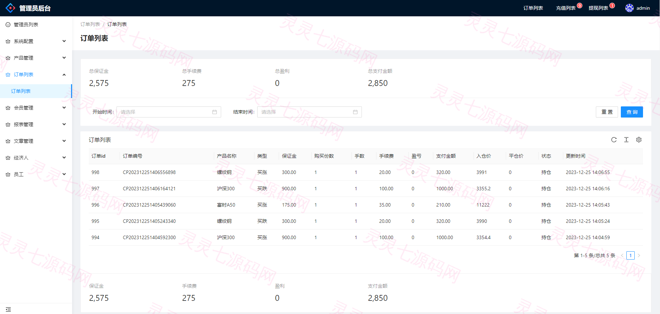The image size is (660, 314).
Task: Reload the order table with refresh icon
Action: (x=614, y=140)
